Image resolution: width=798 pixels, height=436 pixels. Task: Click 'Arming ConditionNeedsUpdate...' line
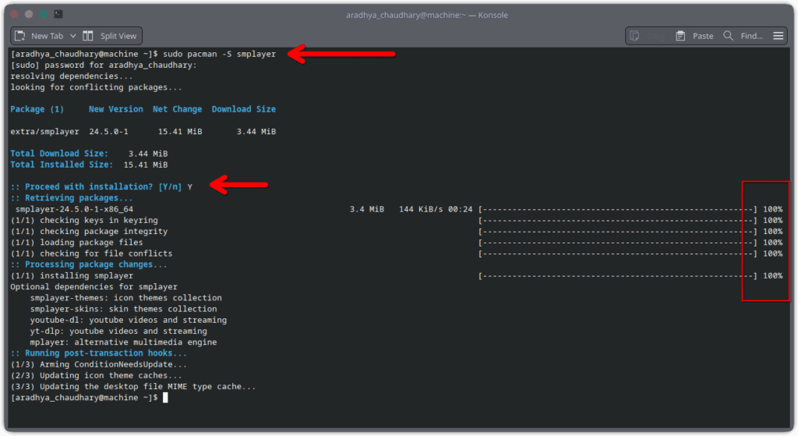[x=114, y=365]
